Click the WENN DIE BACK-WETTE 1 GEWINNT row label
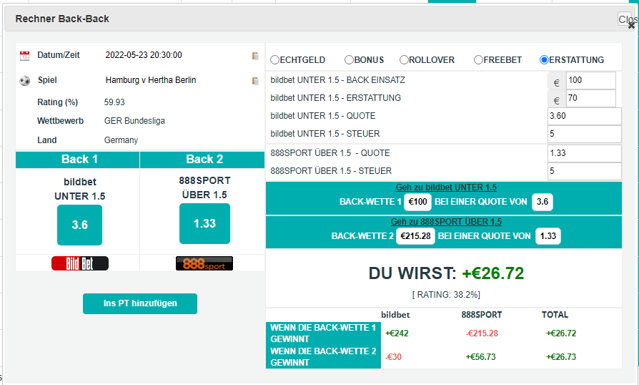This screenshot has width=639, height=385. pyautogui.click(x=323, y=333)
